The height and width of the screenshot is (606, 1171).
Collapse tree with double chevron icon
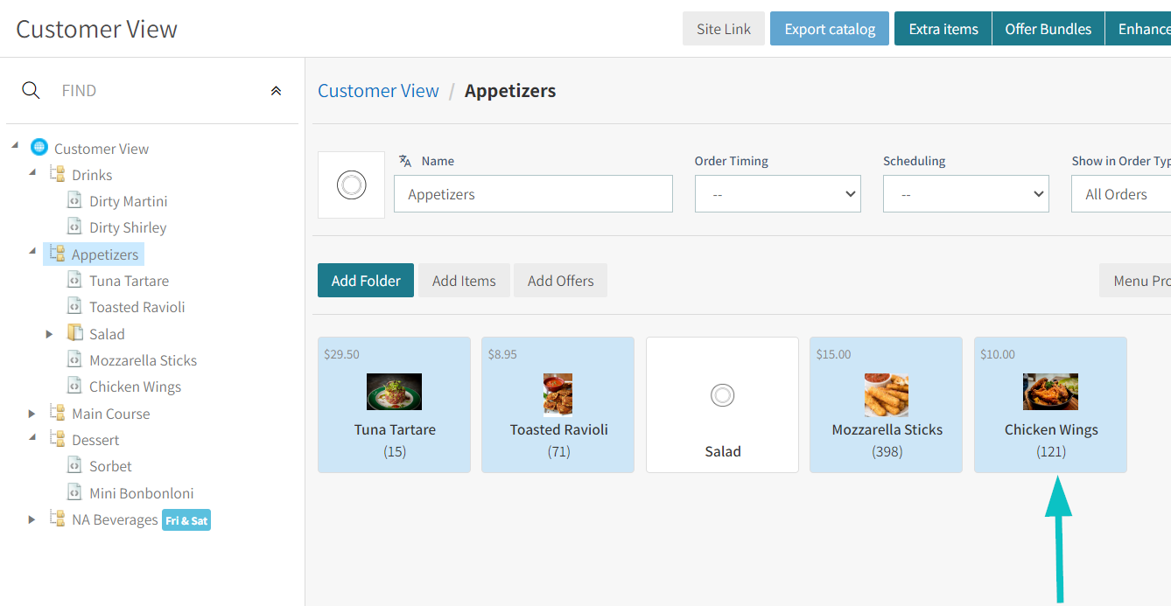[276, 91]
